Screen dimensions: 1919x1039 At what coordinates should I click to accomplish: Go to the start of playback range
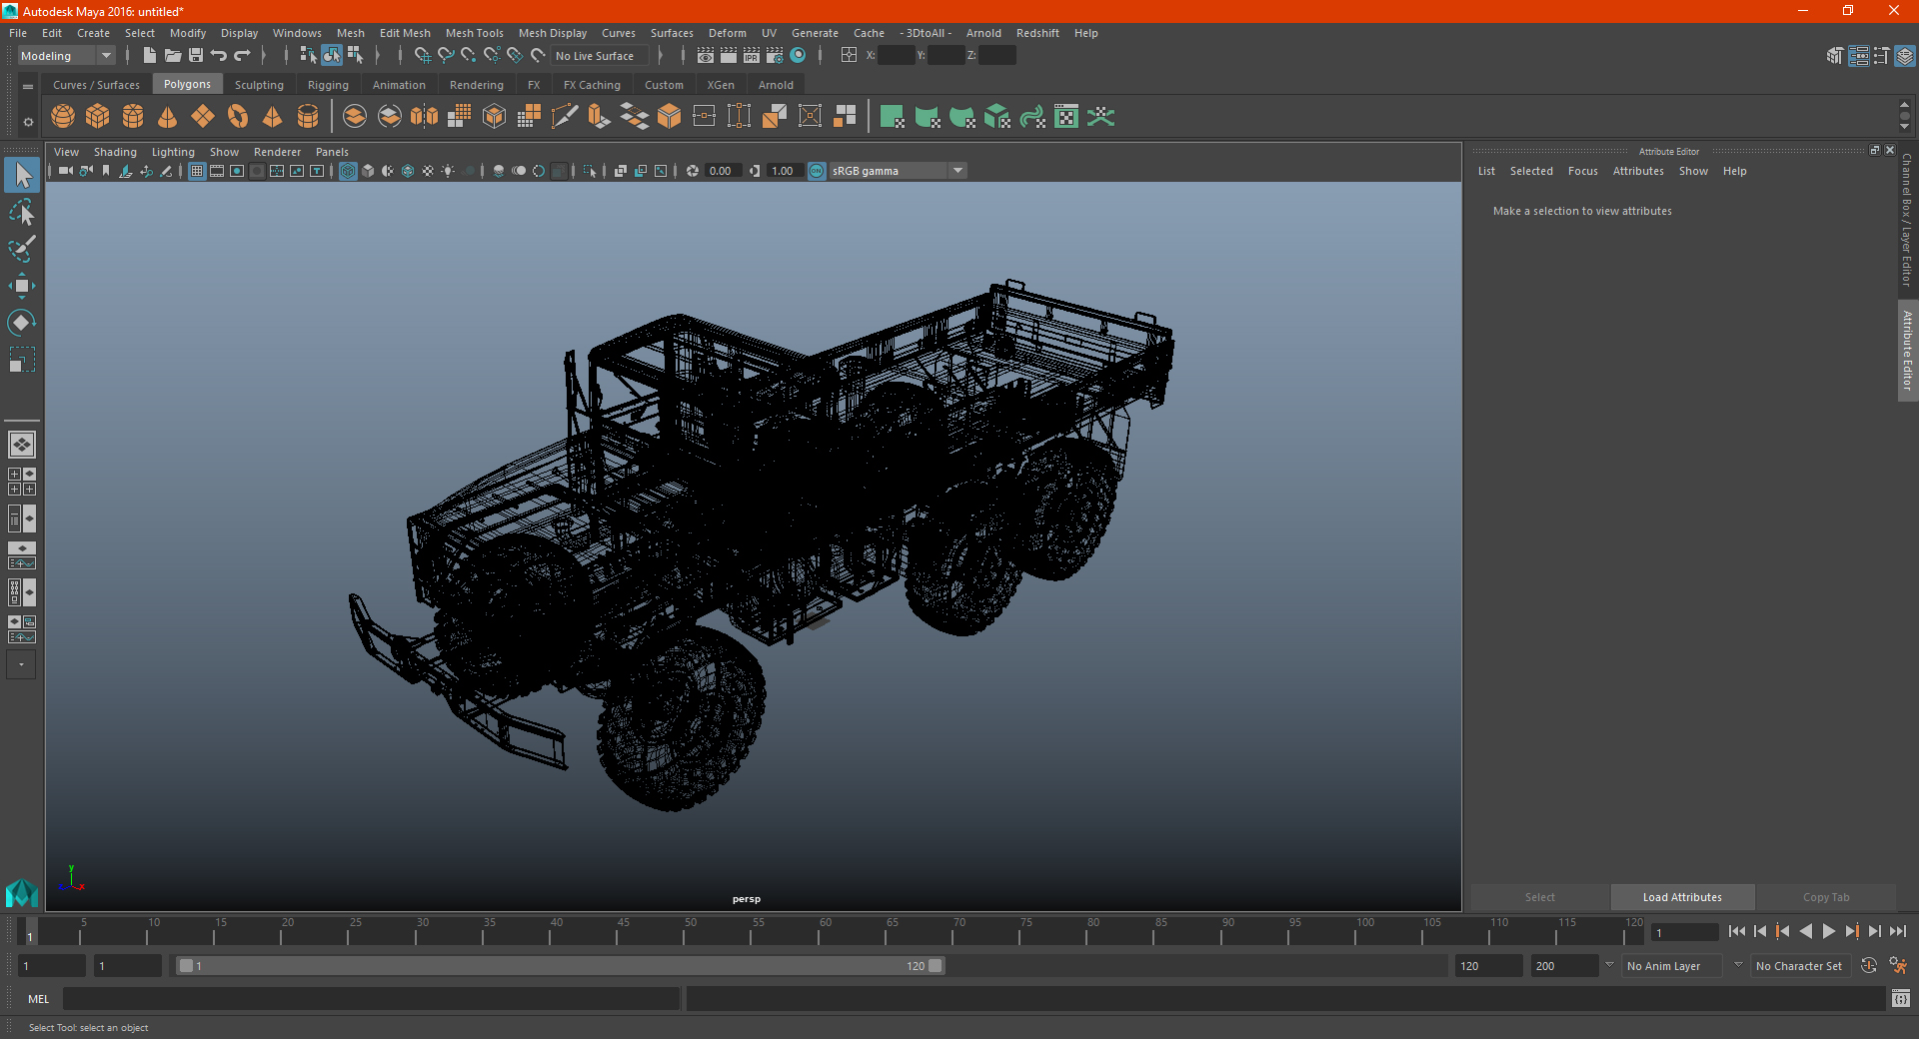click(x=1737, y=931)
